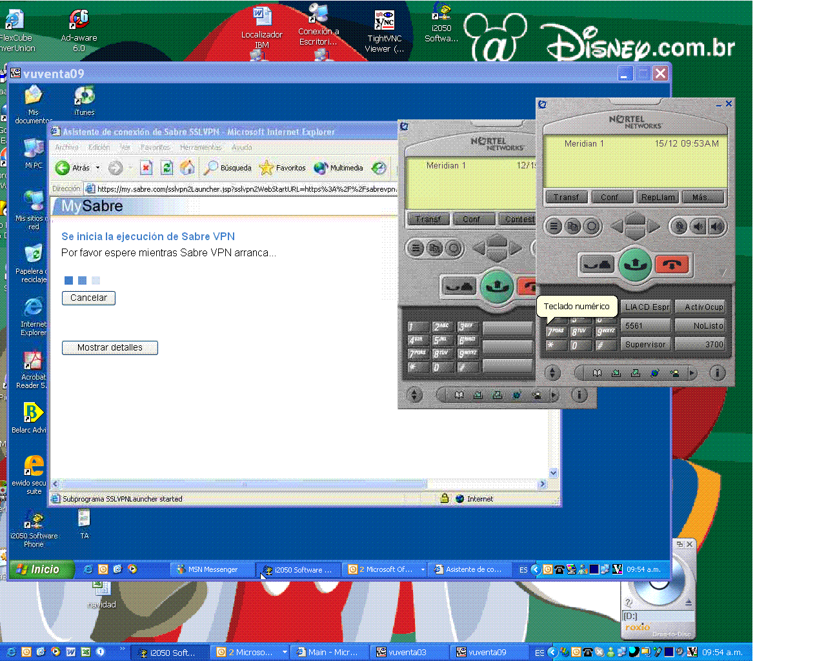Dial 5 on the rear softphone keypad

[x=442, y=340]
